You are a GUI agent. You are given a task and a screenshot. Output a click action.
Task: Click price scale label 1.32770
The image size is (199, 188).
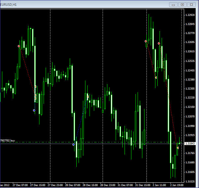[x=190, y=33]
